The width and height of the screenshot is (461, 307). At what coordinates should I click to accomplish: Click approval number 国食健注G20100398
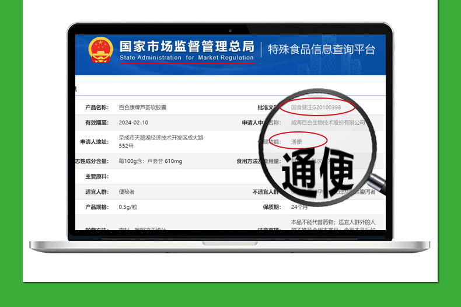[316, 107]
